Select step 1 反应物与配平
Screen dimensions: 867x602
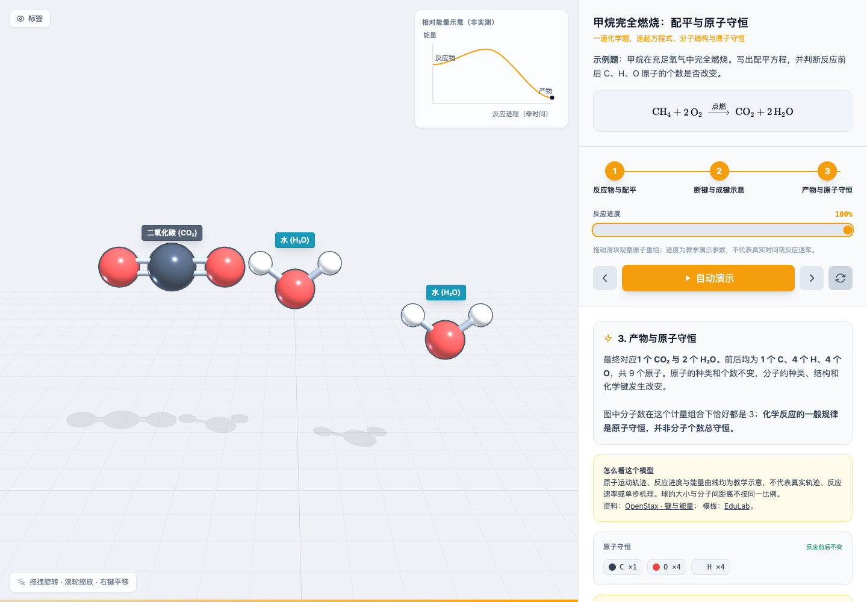point(615,178)
